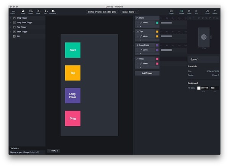Screen dimensions: 229x167
Task: Select the Shape tool
Action: 38,11
